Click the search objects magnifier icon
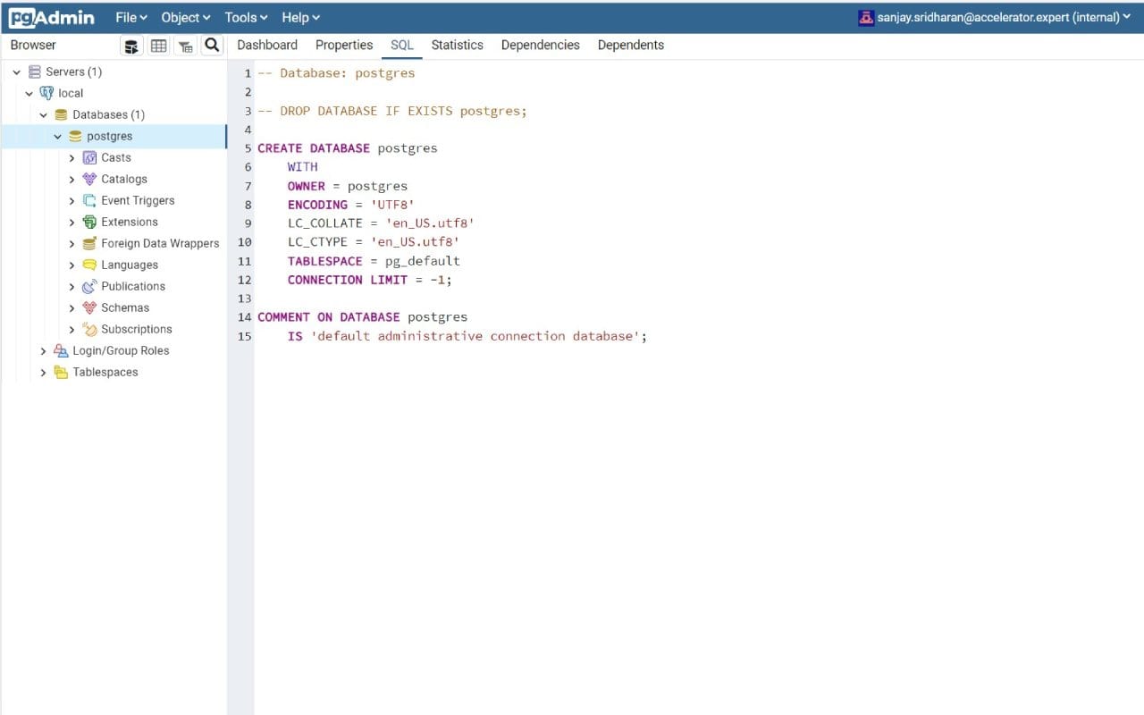Screen dimensions: 1144x715 click(212, 45)
